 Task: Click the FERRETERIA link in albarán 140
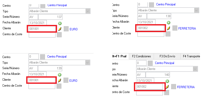coord(186,87)
